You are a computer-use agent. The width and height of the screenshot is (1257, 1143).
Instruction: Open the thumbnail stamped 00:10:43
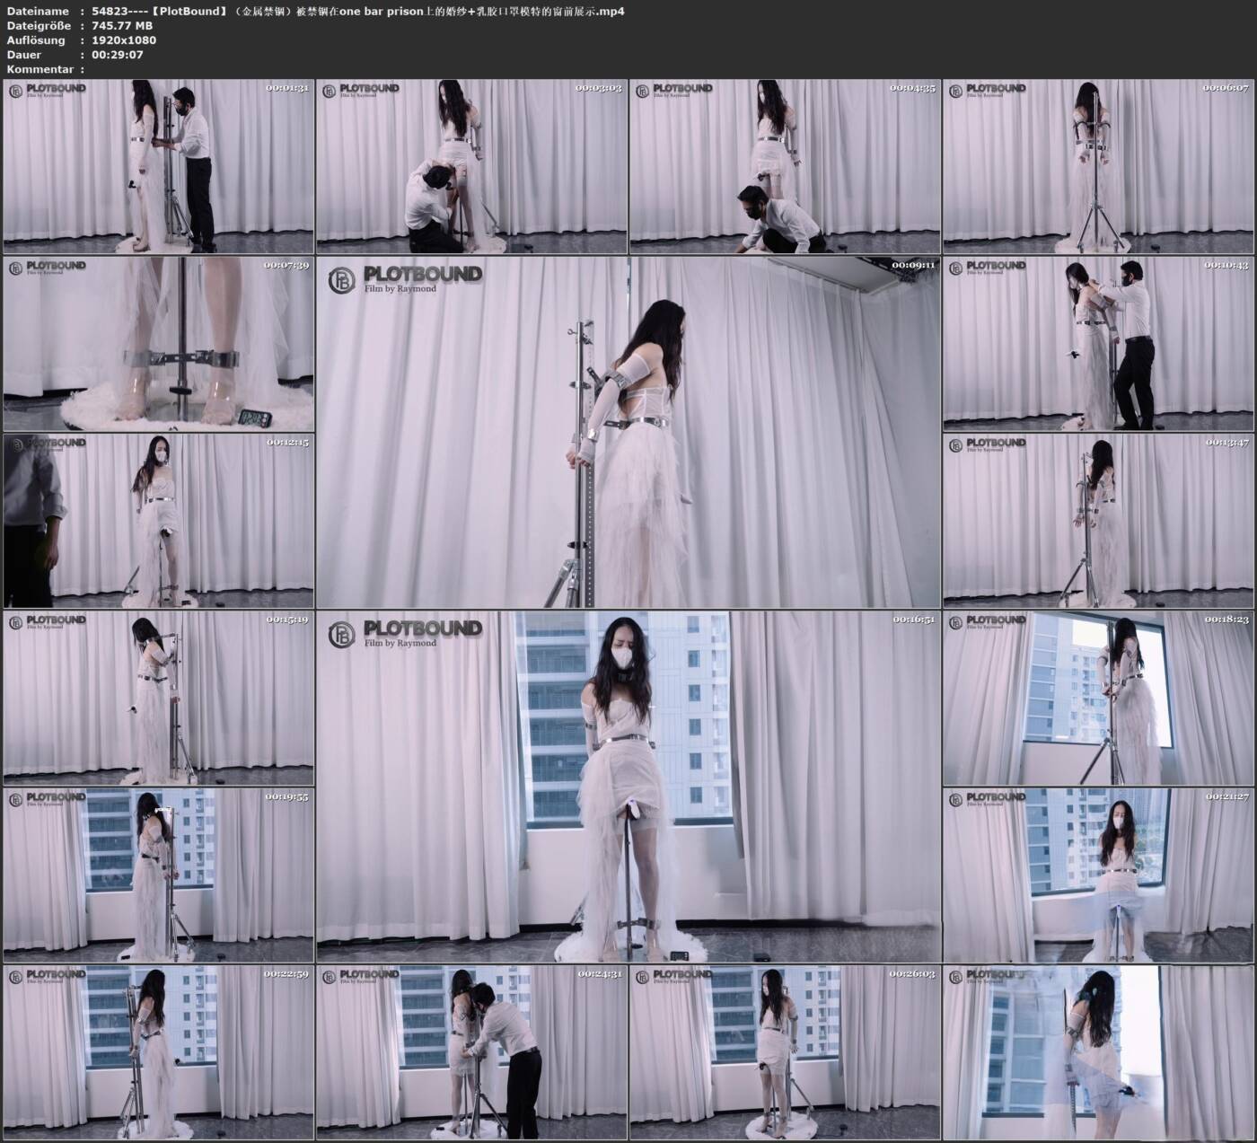(1098, 343)
